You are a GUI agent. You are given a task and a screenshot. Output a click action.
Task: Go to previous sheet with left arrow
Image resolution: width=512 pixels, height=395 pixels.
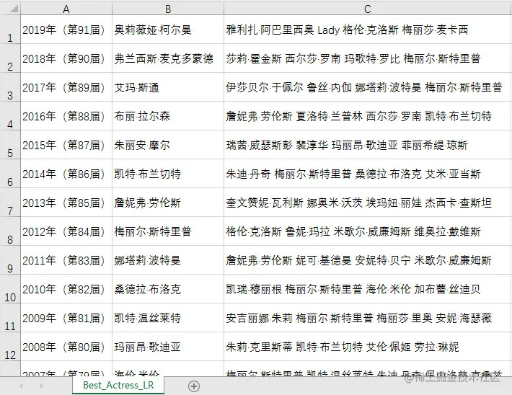(21, 386)
